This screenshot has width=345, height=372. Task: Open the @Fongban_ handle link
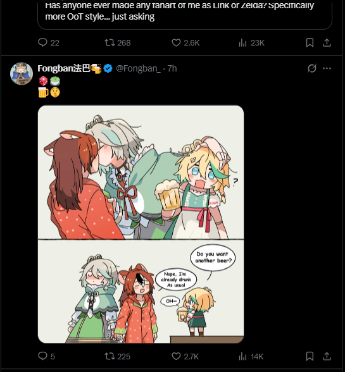(x=138, y=68)
